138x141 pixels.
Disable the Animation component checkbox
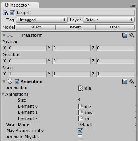[x=17, y=82]
